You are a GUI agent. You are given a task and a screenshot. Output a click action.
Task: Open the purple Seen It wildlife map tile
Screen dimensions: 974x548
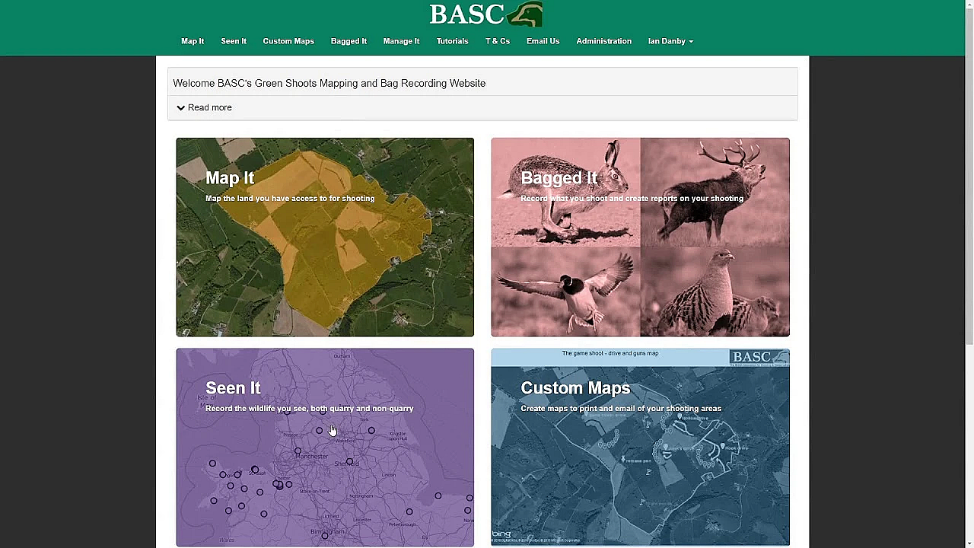[325, 448]
